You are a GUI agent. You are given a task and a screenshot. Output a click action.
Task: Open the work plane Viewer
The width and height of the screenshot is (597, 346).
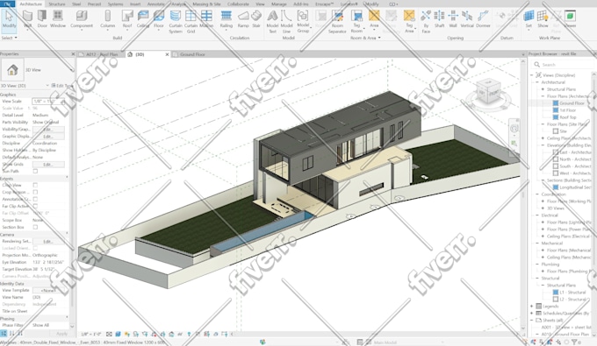pyautogui.click(x=570, y=19)
